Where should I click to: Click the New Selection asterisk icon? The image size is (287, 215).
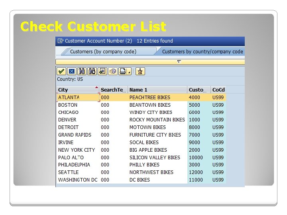point(102,71)
